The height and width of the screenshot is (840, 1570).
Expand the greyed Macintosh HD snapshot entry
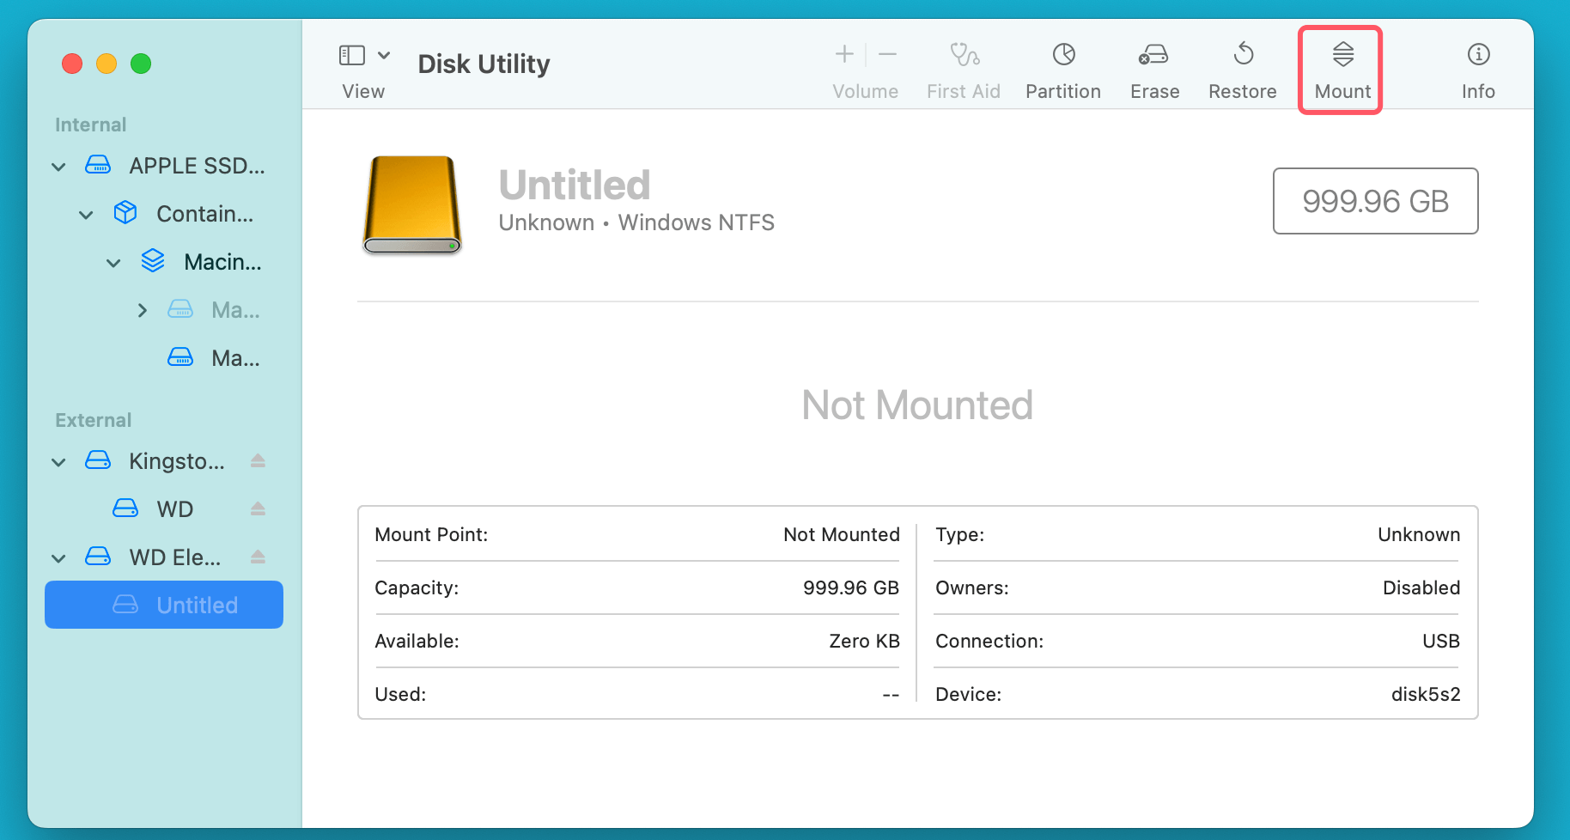pyautogui.click(x=142, y=310)
